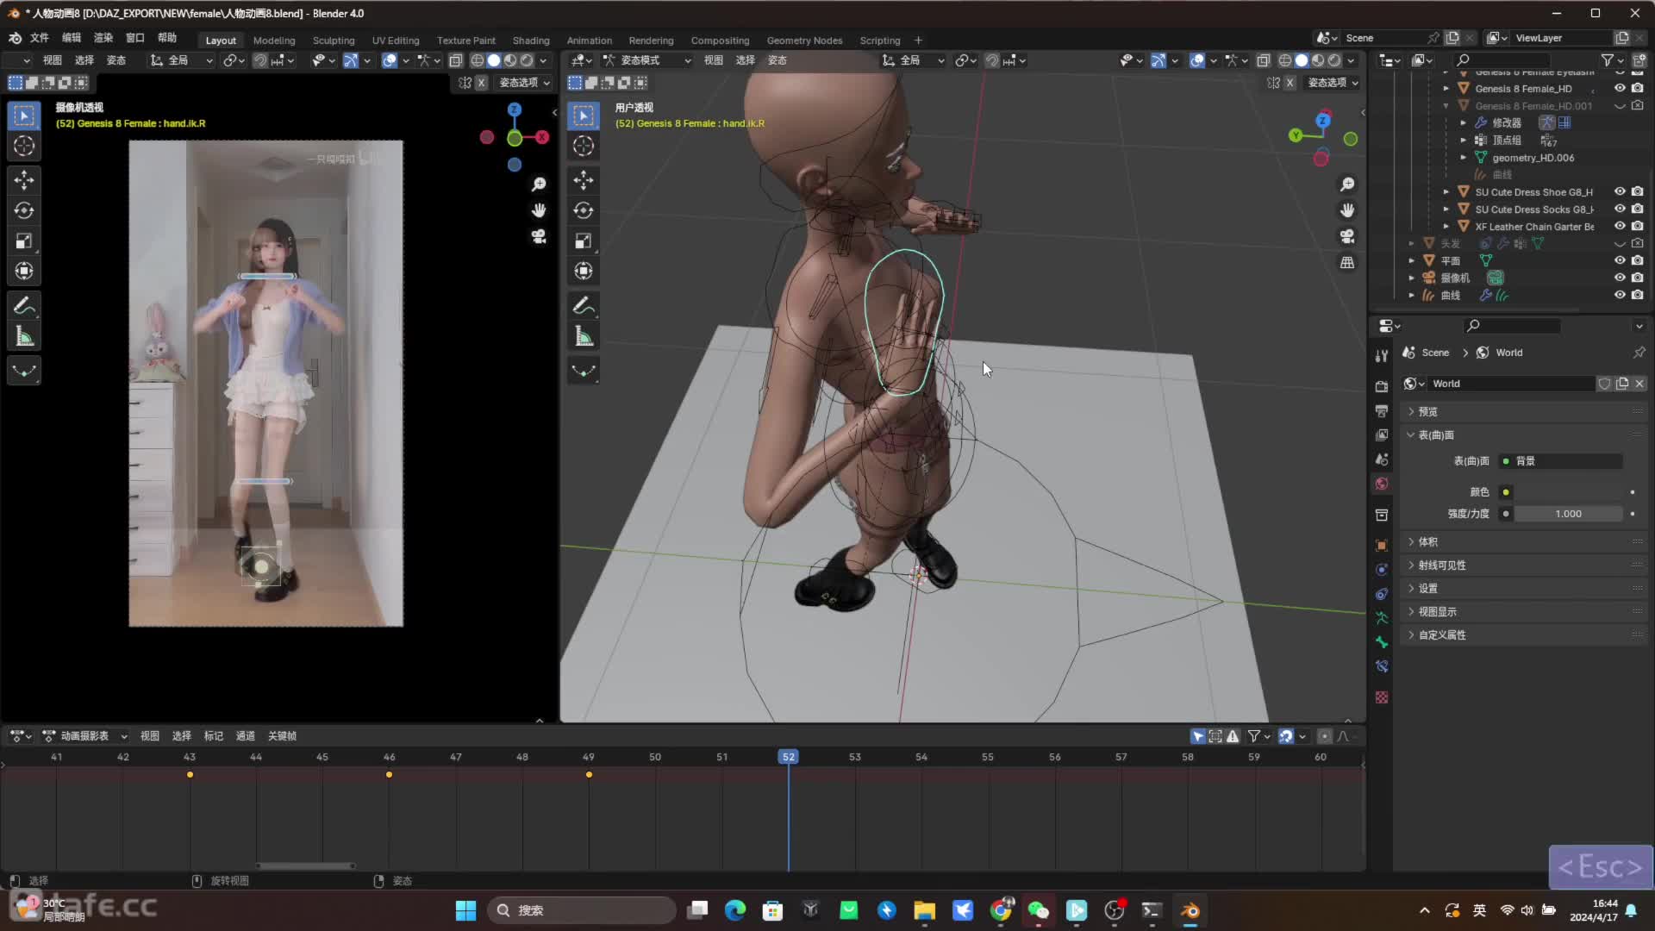Click the zoom magnifier in user perspective viewport

pos(1346,184)
